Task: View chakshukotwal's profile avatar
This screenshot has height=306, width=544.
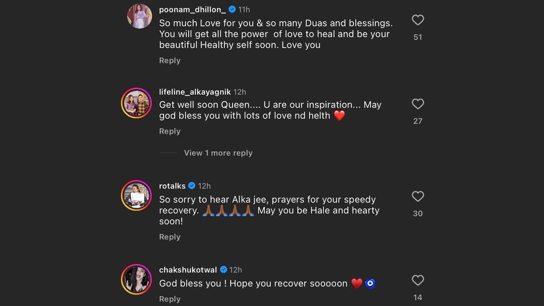Action: pos(136,279)
